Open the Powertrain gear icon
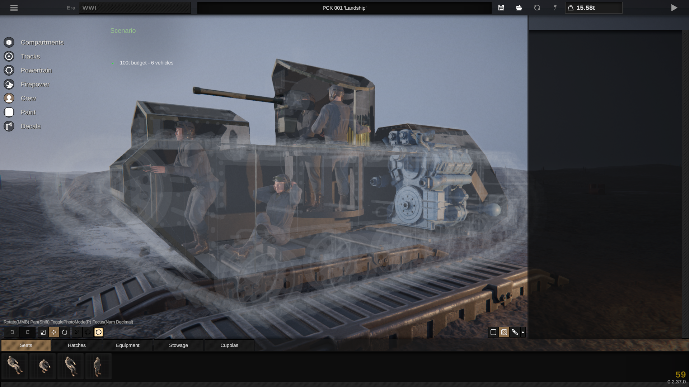The width and height of the screenshot is (689, 387). coord(9,70)
